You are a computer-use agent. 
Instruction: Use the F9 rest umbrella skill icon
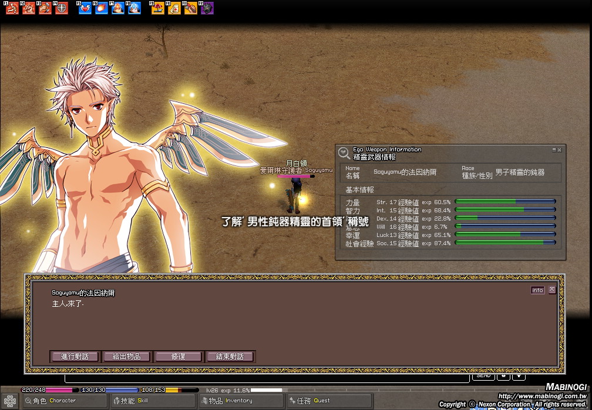click(x=158, y=8)
